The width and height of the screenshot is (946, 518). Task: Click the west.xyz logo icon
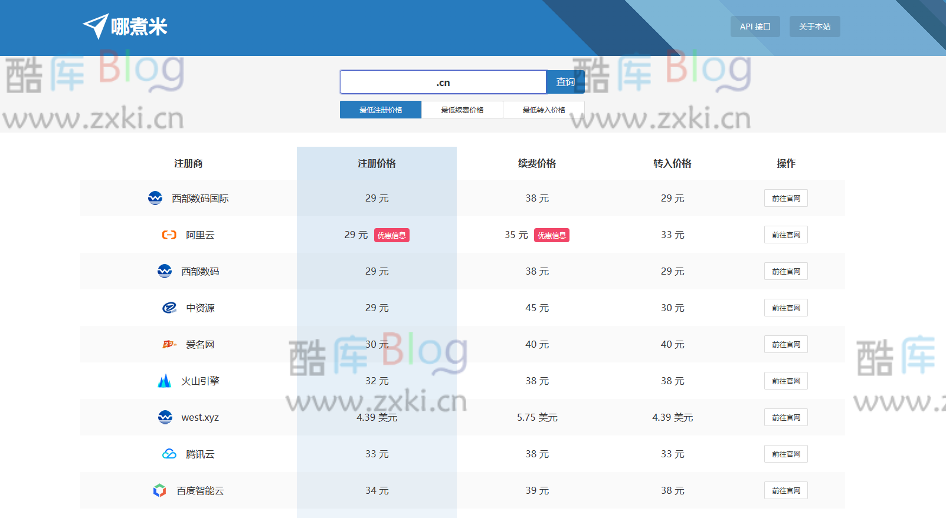(x=165, y=417)
